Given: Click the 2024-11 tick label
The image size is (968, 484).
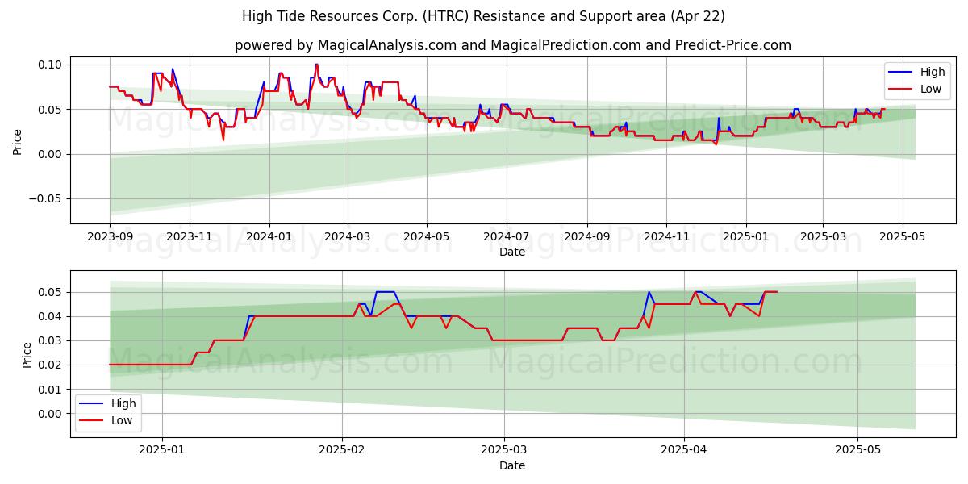Looking at the screenshot, I should (x=666, y=236).
